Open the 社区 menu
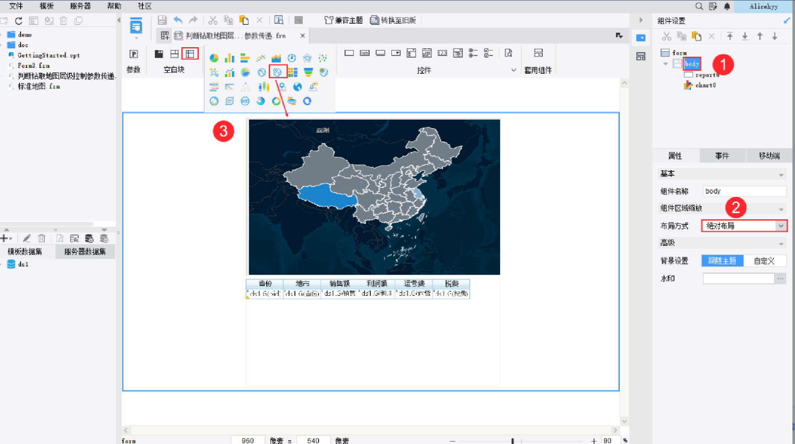The width and height of the screenshot is (795, 444). [x=145, y=6]
